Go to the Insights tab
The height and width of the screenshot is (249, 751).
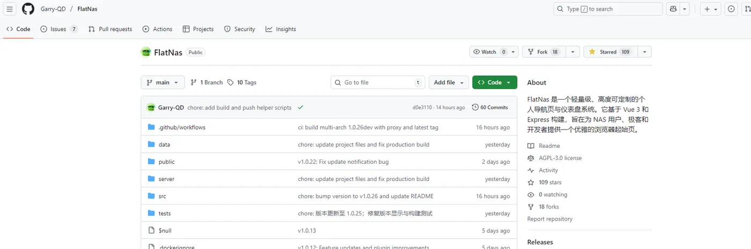281,29
